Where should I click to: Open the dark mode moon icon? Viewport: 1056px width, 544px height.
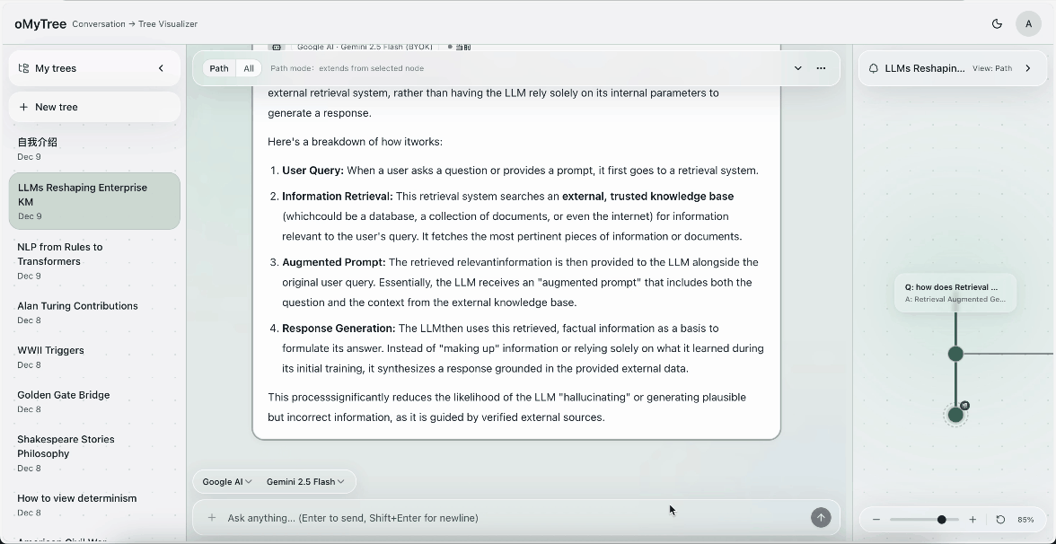pyautogui.click(x=997, y=24)
